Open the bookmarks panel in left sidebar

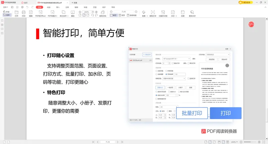2,21
